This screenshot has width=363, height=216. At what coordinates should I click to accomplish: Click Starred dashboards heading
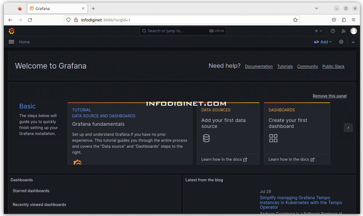[31, 191]
